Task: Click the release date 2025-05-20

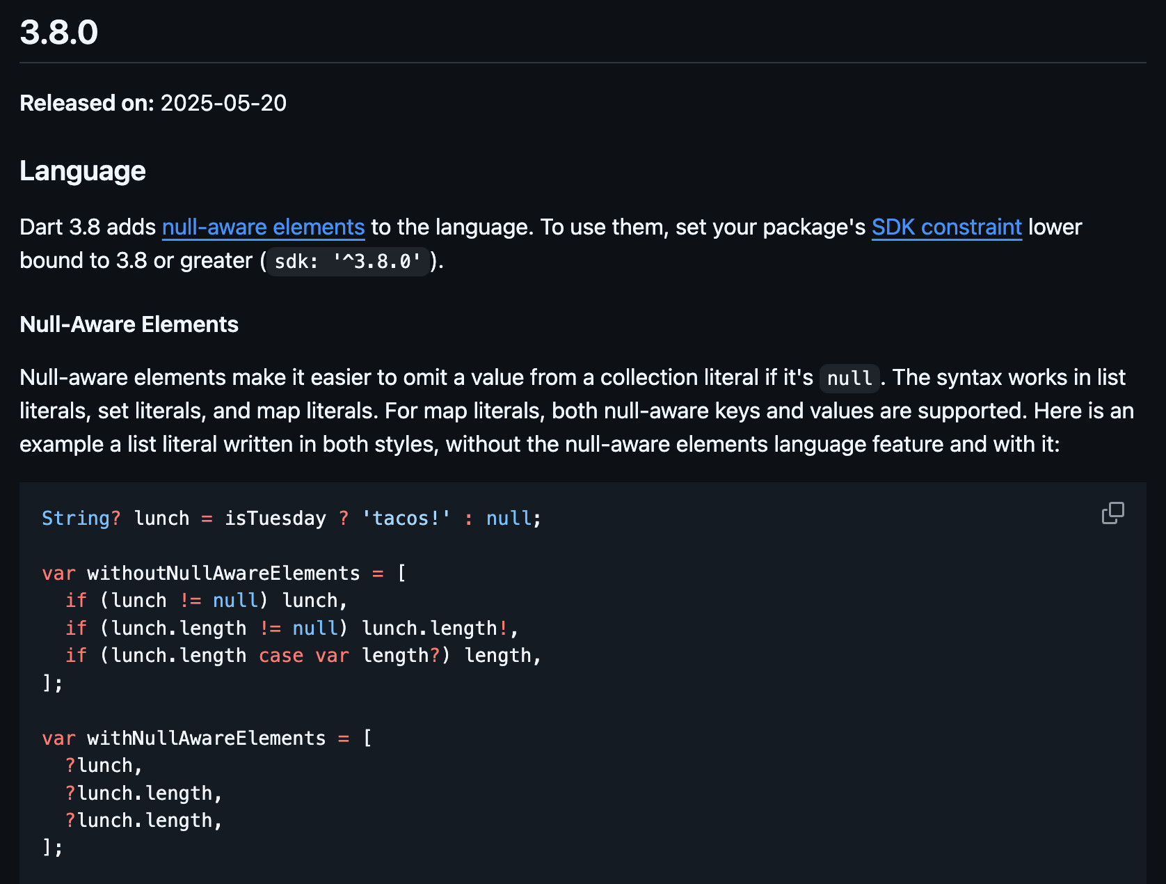Action: (x=223, y=103)
